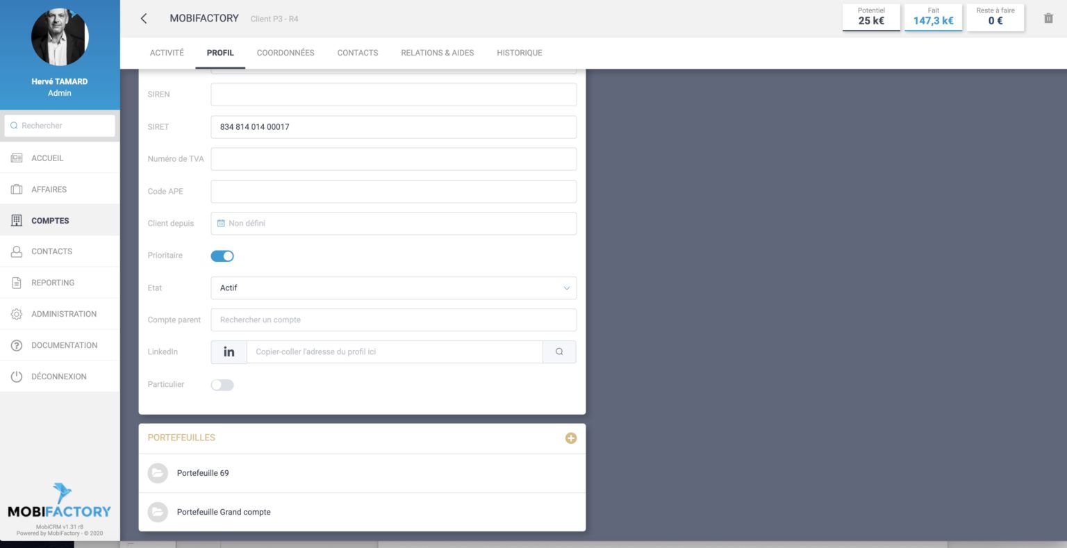Go to AFFAIRES in the sidebar
Screen dimensions: 1067x548
tap(49, 190)
